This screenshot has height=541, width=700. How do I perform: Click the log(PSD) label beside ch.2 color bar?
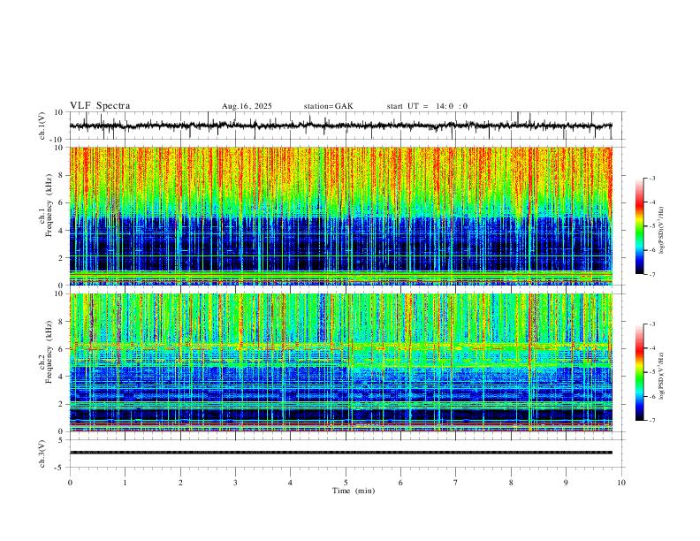pos(662,376)
